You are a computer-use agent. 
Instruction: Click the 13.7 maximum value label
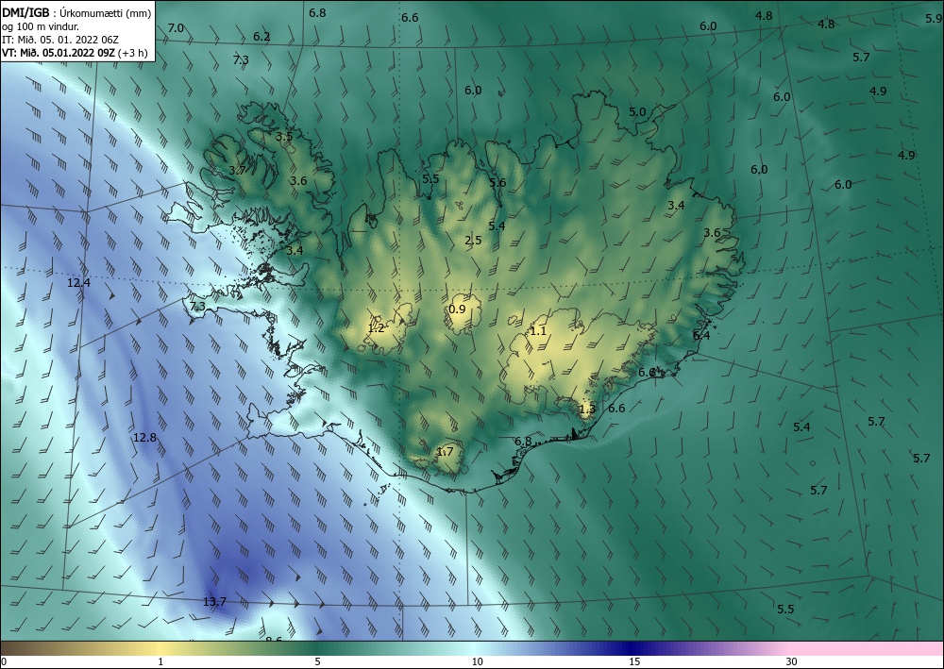(x=214, y=602)
